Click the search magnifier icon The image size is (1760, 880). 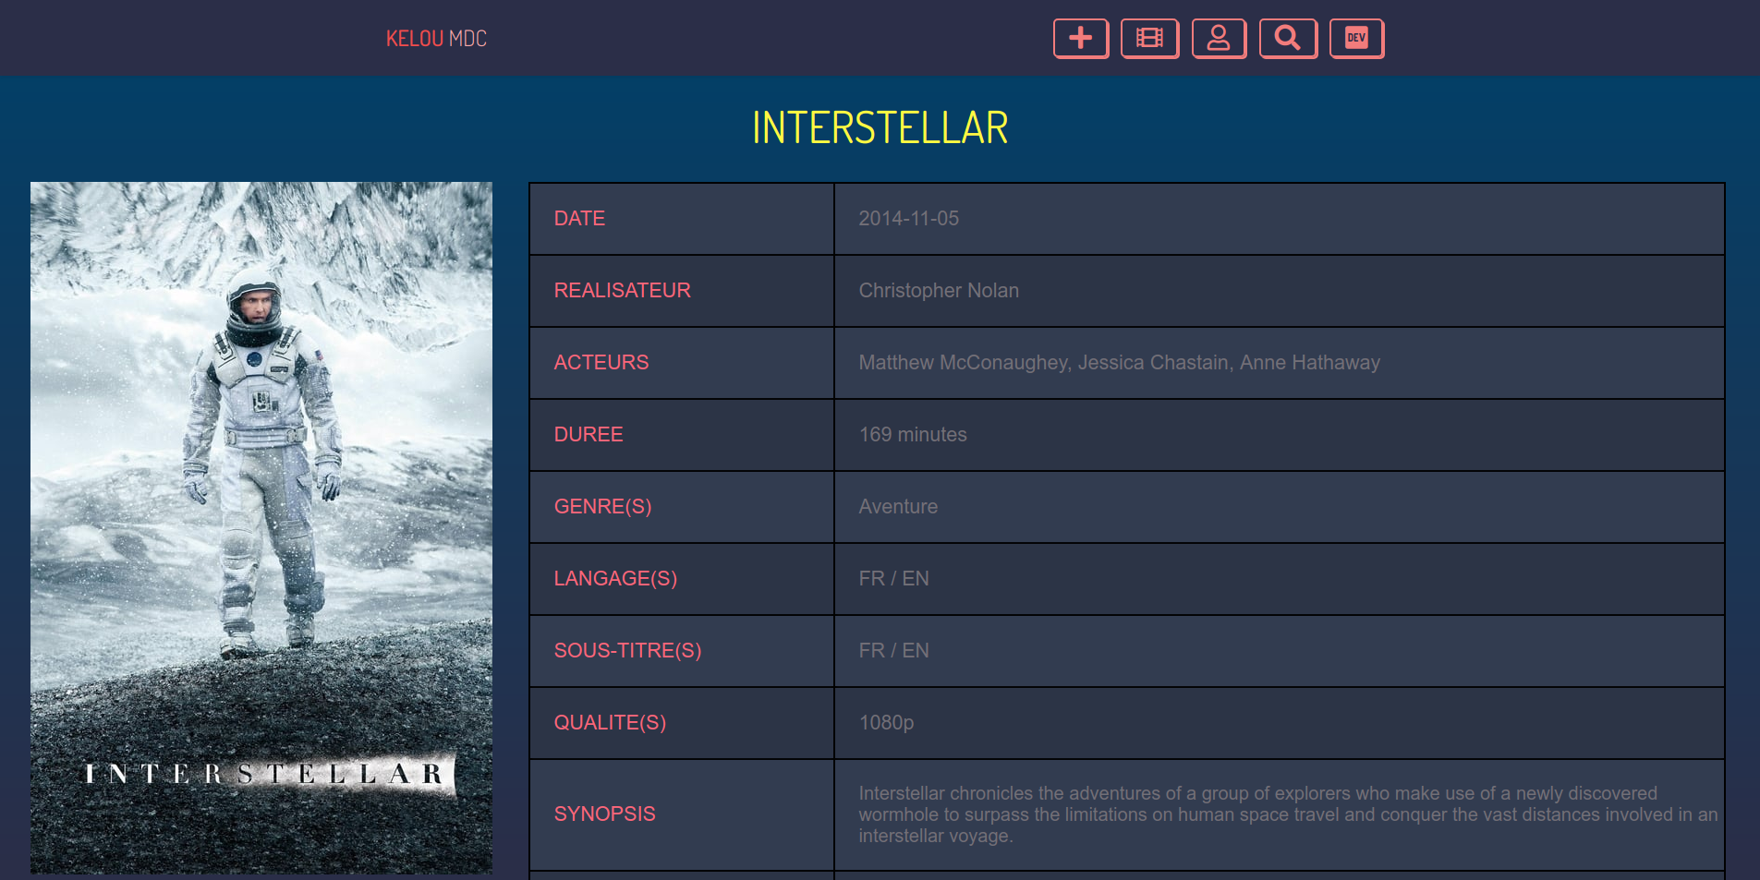point(1288,39)
